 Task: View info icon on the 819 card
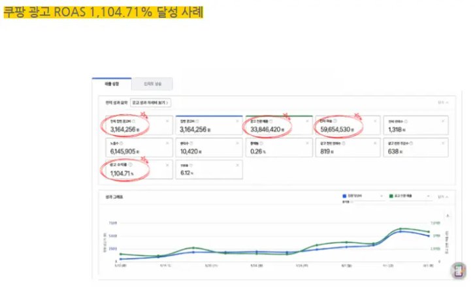click(x=344, y=143)
